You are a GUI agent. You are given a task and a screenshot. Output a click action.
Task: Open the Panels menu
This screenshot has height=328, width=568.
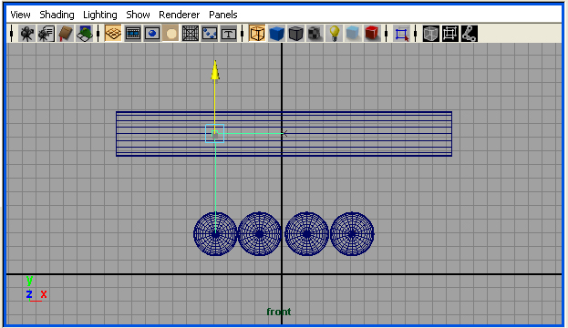pos(223,15)
